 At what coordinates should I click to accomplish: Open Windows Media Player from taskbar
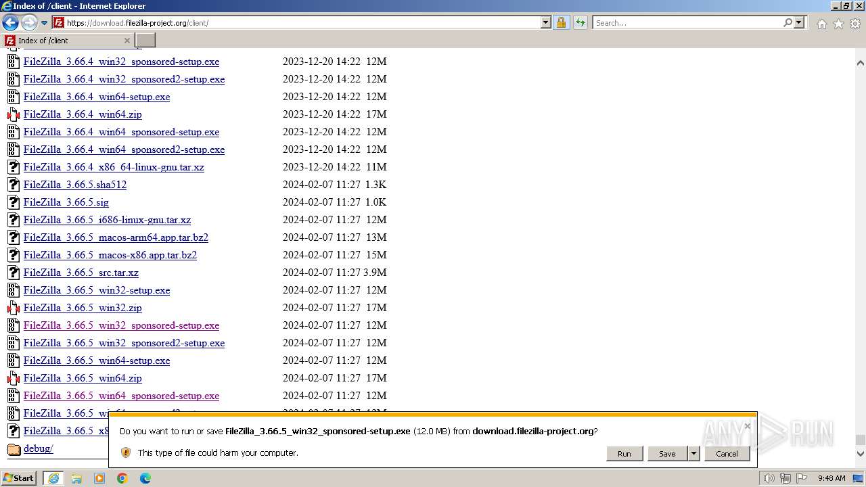click(x=99, y=478)
